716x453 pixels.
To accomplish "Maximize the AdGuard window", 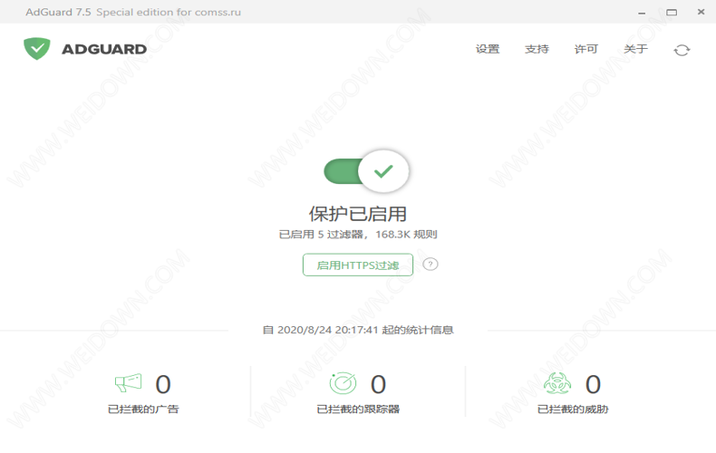I will click(x=672, y=13).
